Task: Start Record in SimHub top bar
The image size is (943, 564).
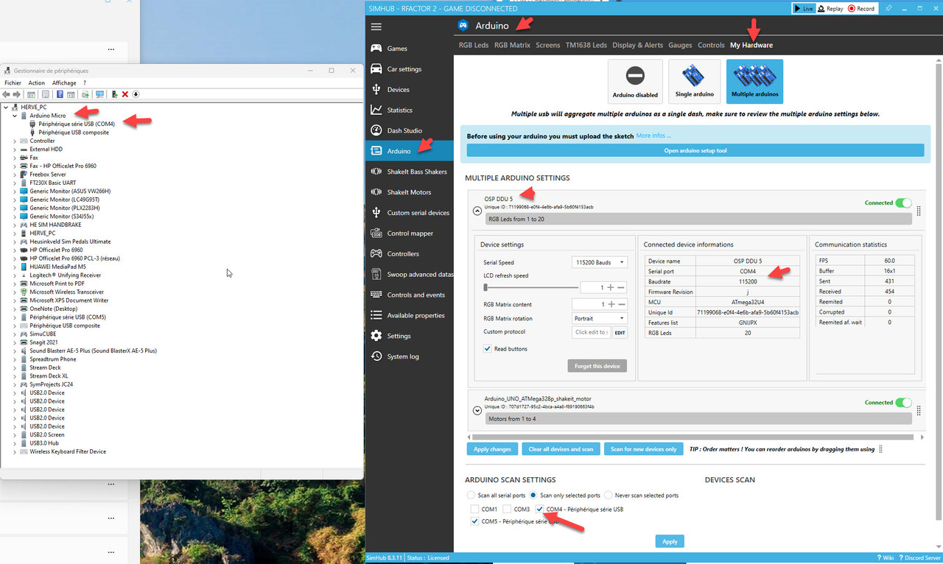Action: (x=861, y=9)
